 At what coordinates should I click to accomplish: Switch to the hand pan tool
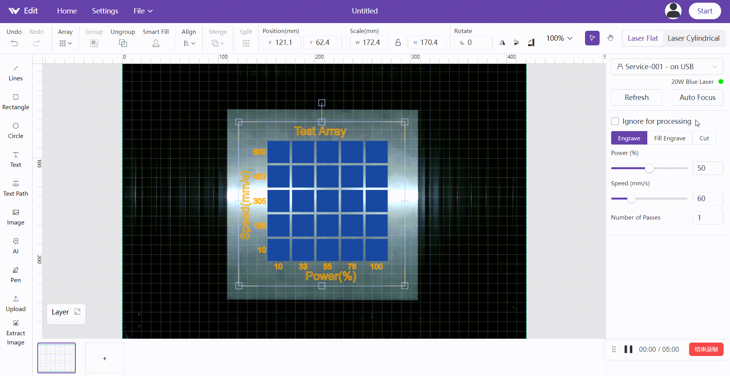[610, 38]
